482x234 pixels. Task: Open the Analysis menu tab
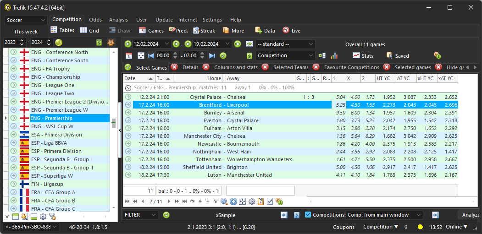118,20
